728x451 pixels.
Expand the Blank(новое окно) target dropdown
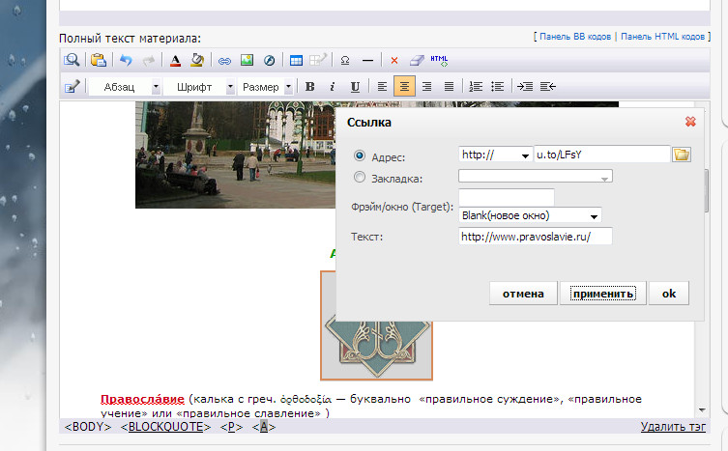pos(530,215)
